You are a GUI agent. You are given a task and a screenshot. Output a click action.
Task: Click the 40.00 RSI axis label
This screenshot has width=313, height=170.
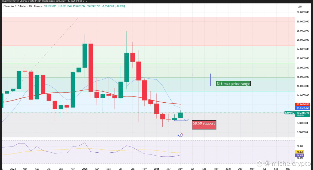(300, 158)
